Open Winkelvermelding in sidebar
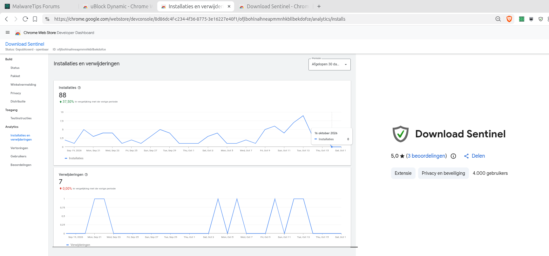This screenshot has height=256, width=549. coord(23,85)
